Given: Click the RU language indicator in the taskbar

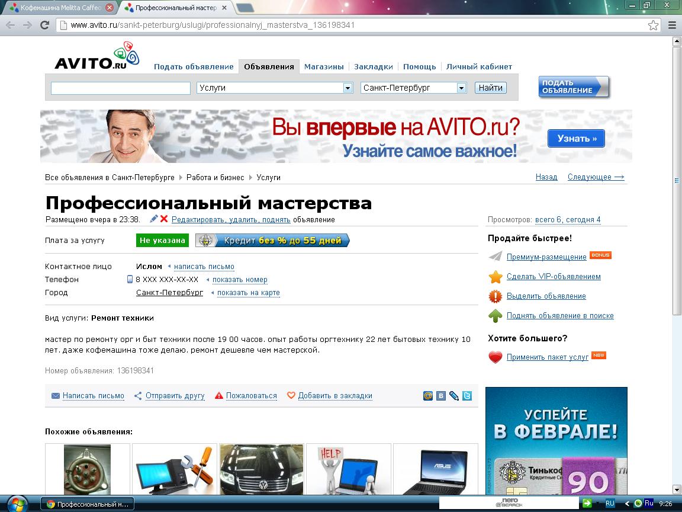Looking at the screenshot, I should [x=610, y=503].
